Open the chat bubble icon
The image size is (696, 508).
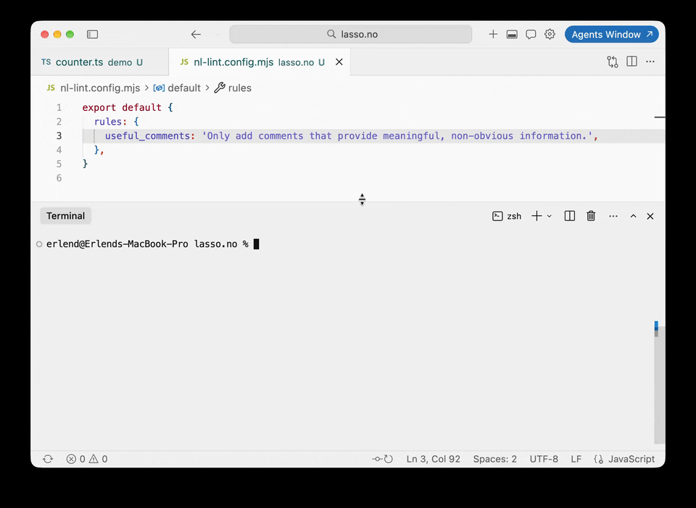531,34
